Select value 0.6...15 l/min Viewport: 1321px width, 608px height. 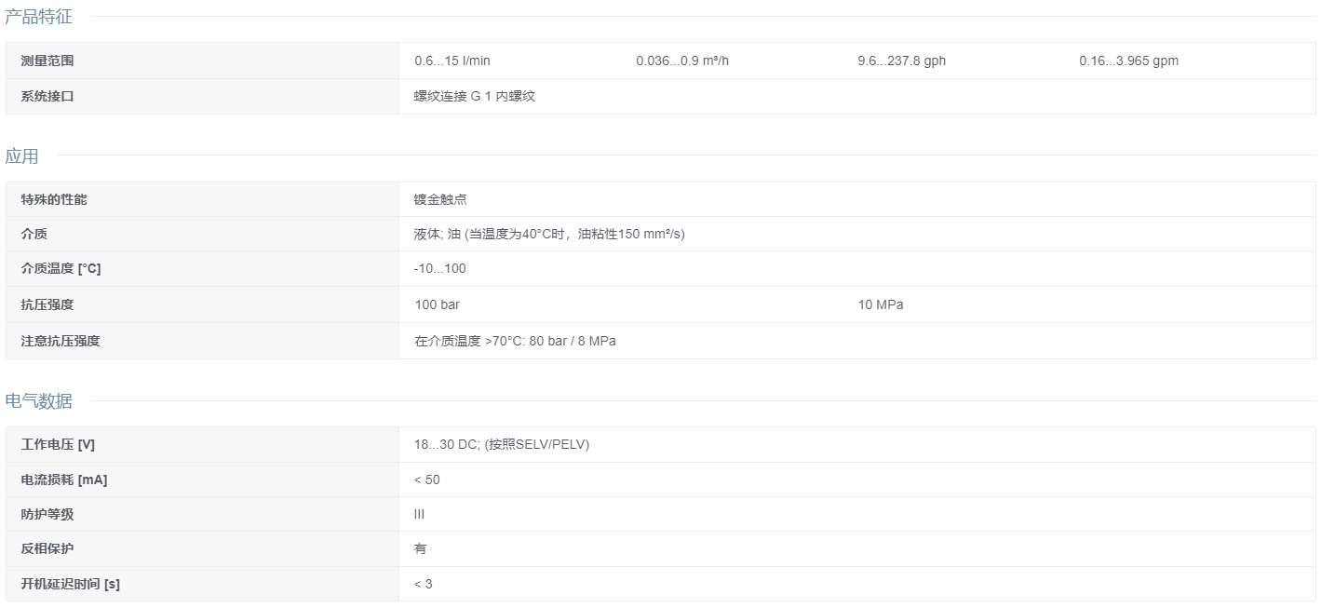tap(452, 61)
